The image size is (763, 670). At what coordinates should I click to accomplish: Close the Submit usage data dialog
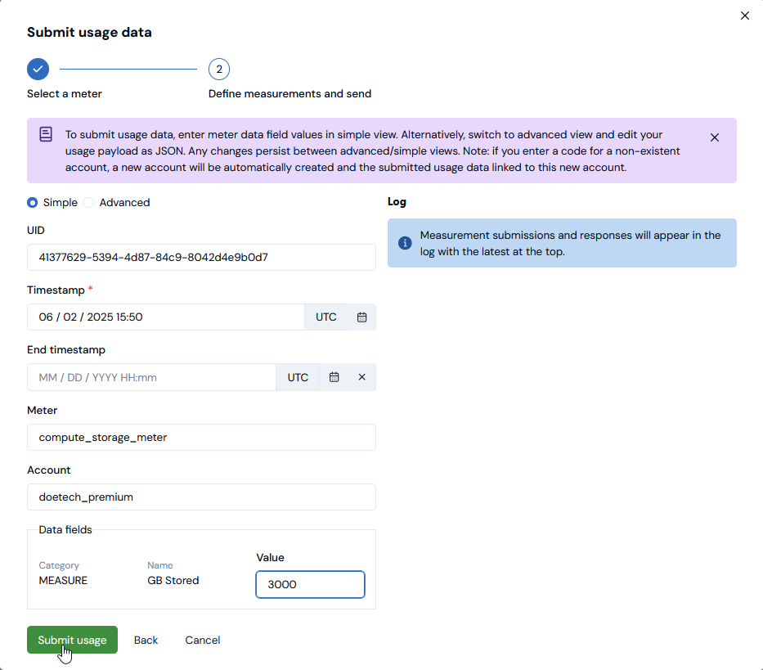pos(744,16)
